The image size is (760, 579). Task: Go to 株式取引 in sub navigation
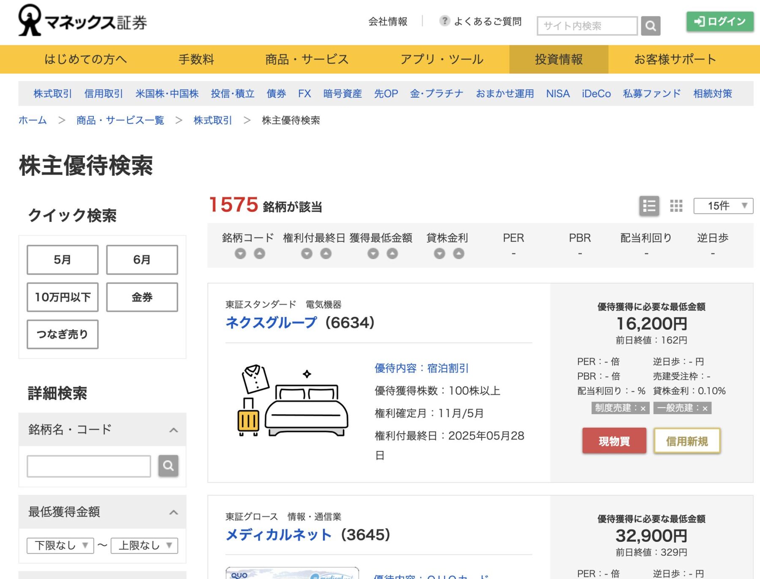pyautogui.click(x=53, y=93)
